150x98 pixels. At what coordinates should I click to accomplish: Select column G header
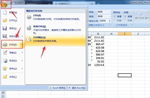[x=98, y=34]
